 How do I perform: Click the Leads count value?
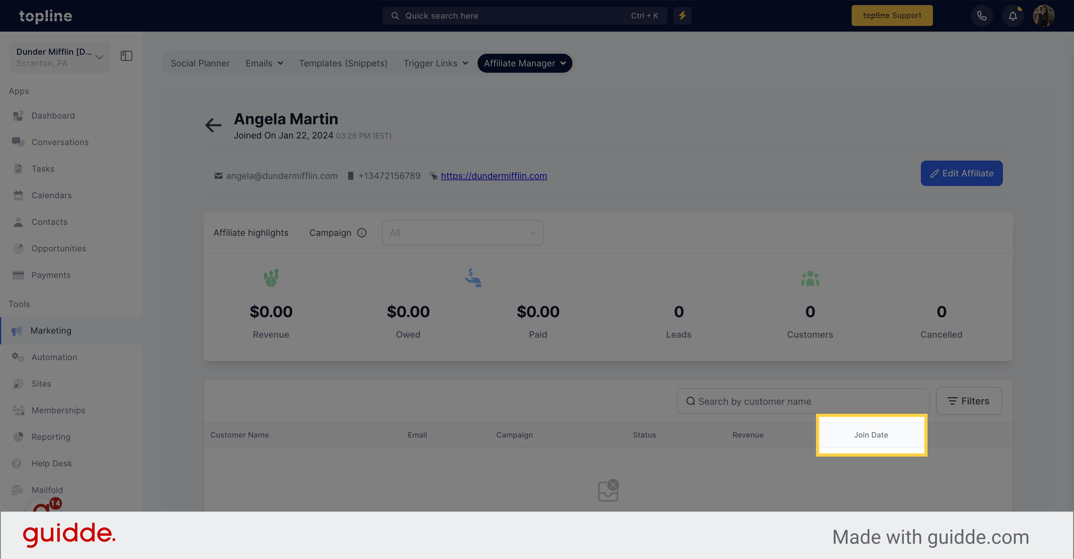[678, 311]
